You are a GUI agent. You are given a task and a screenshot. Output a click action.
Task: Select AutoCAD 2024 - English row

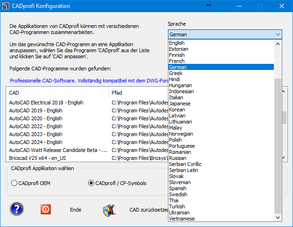click(x=36, y=142)
